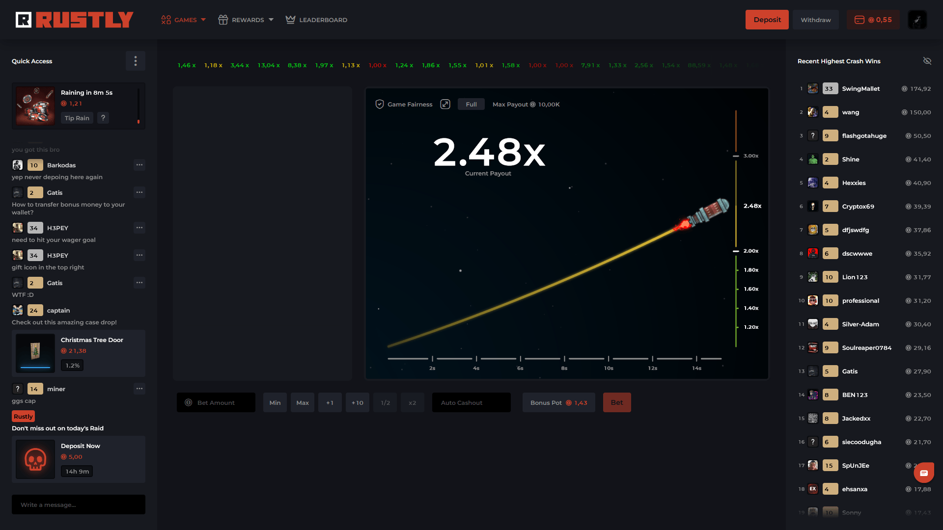
Task: Click the Game Fairness shield icon
Action: coord(380,104)
